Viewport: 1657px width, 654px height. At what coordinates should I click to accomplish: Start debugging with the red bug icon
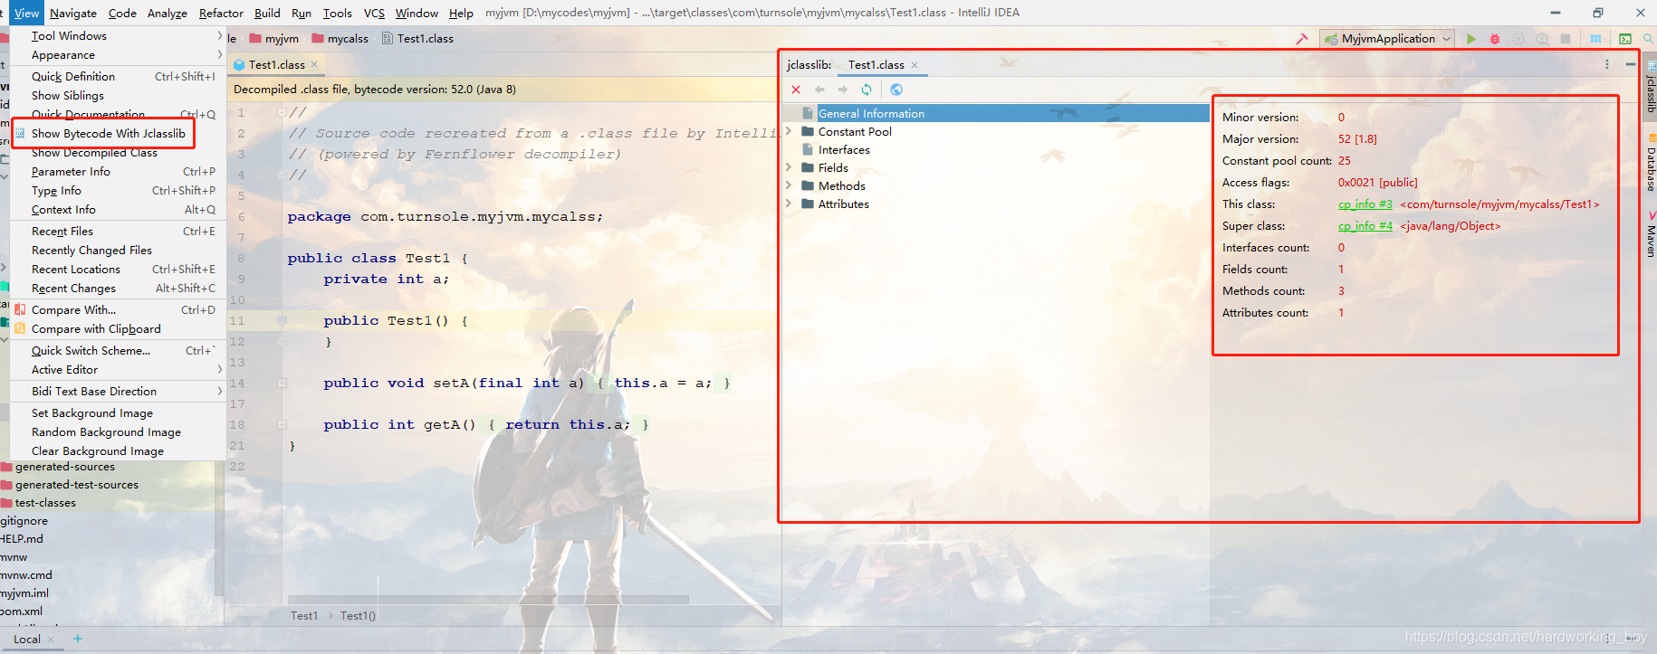pyautogui.click(x=1495, y=39)
